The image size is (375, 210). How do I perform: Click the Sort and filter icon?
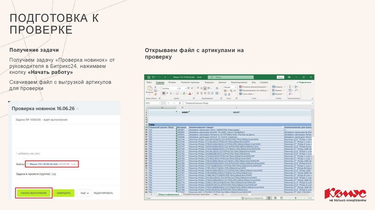[296, 87]
